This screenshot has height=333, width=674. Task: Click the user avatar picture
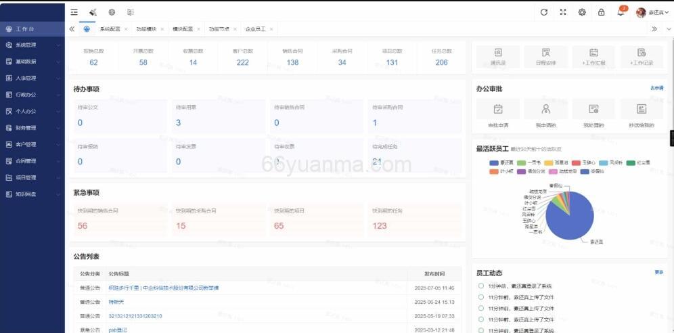pyautogui.click(x=641, y=12)
